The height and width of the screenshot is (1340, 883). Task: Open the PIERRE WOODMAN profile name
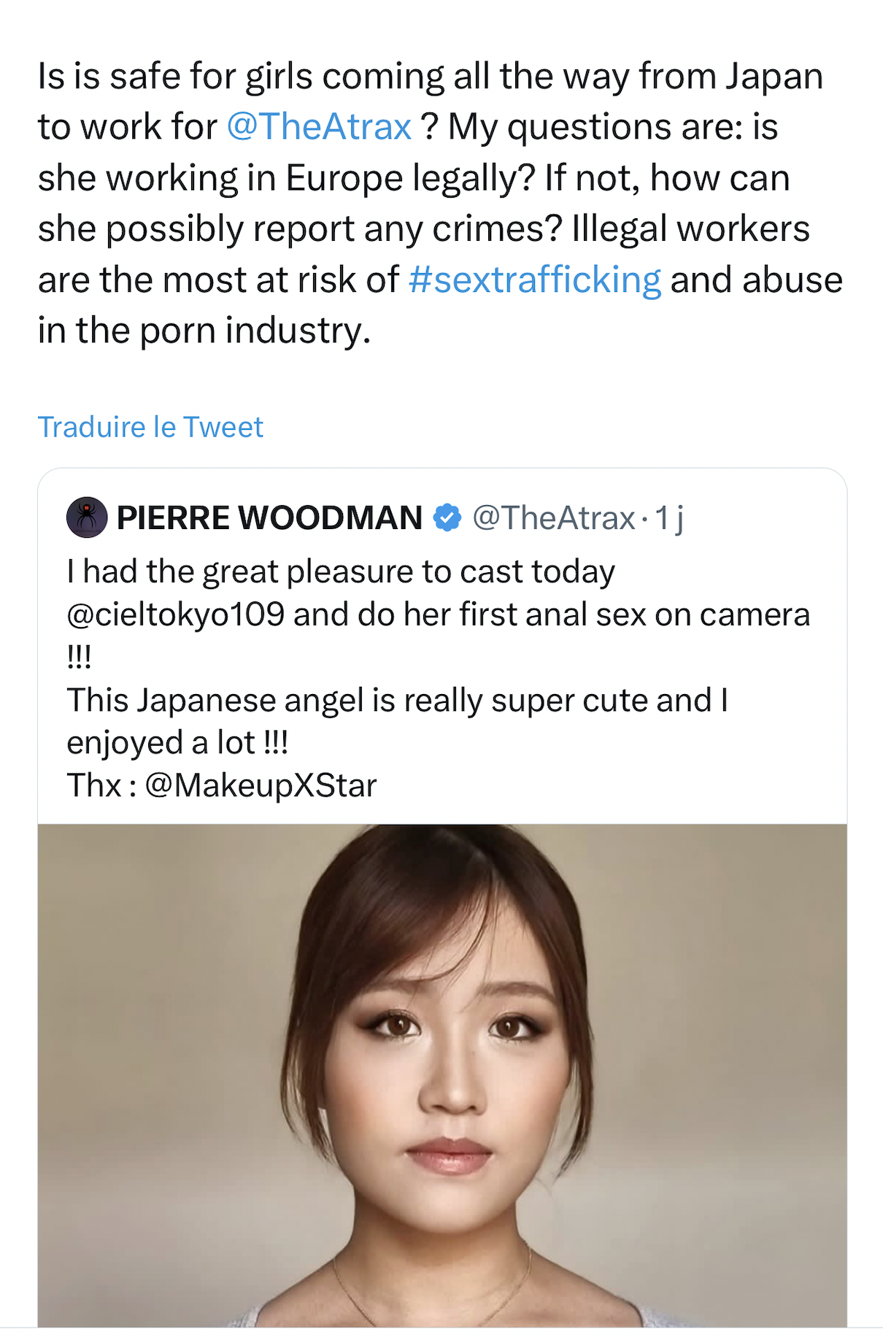pyautogui.click(x=269, y=517)
